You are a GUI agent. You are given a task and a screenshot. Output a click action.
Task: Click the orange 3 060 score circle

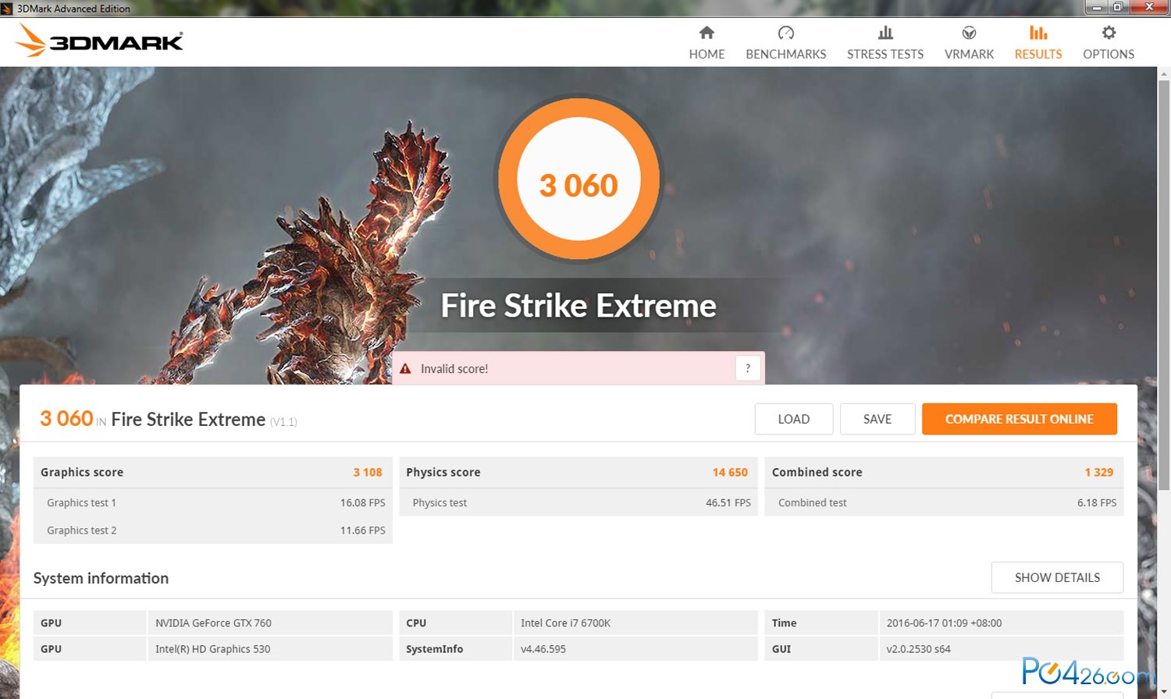(578, 179)
